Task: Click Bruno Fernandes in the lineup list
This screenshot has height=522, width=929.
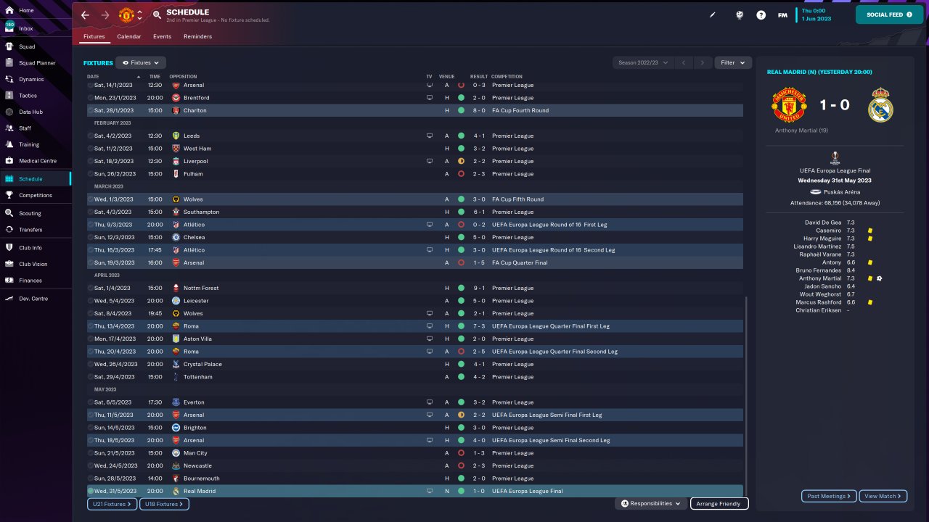Action: [x=822, y=270]
